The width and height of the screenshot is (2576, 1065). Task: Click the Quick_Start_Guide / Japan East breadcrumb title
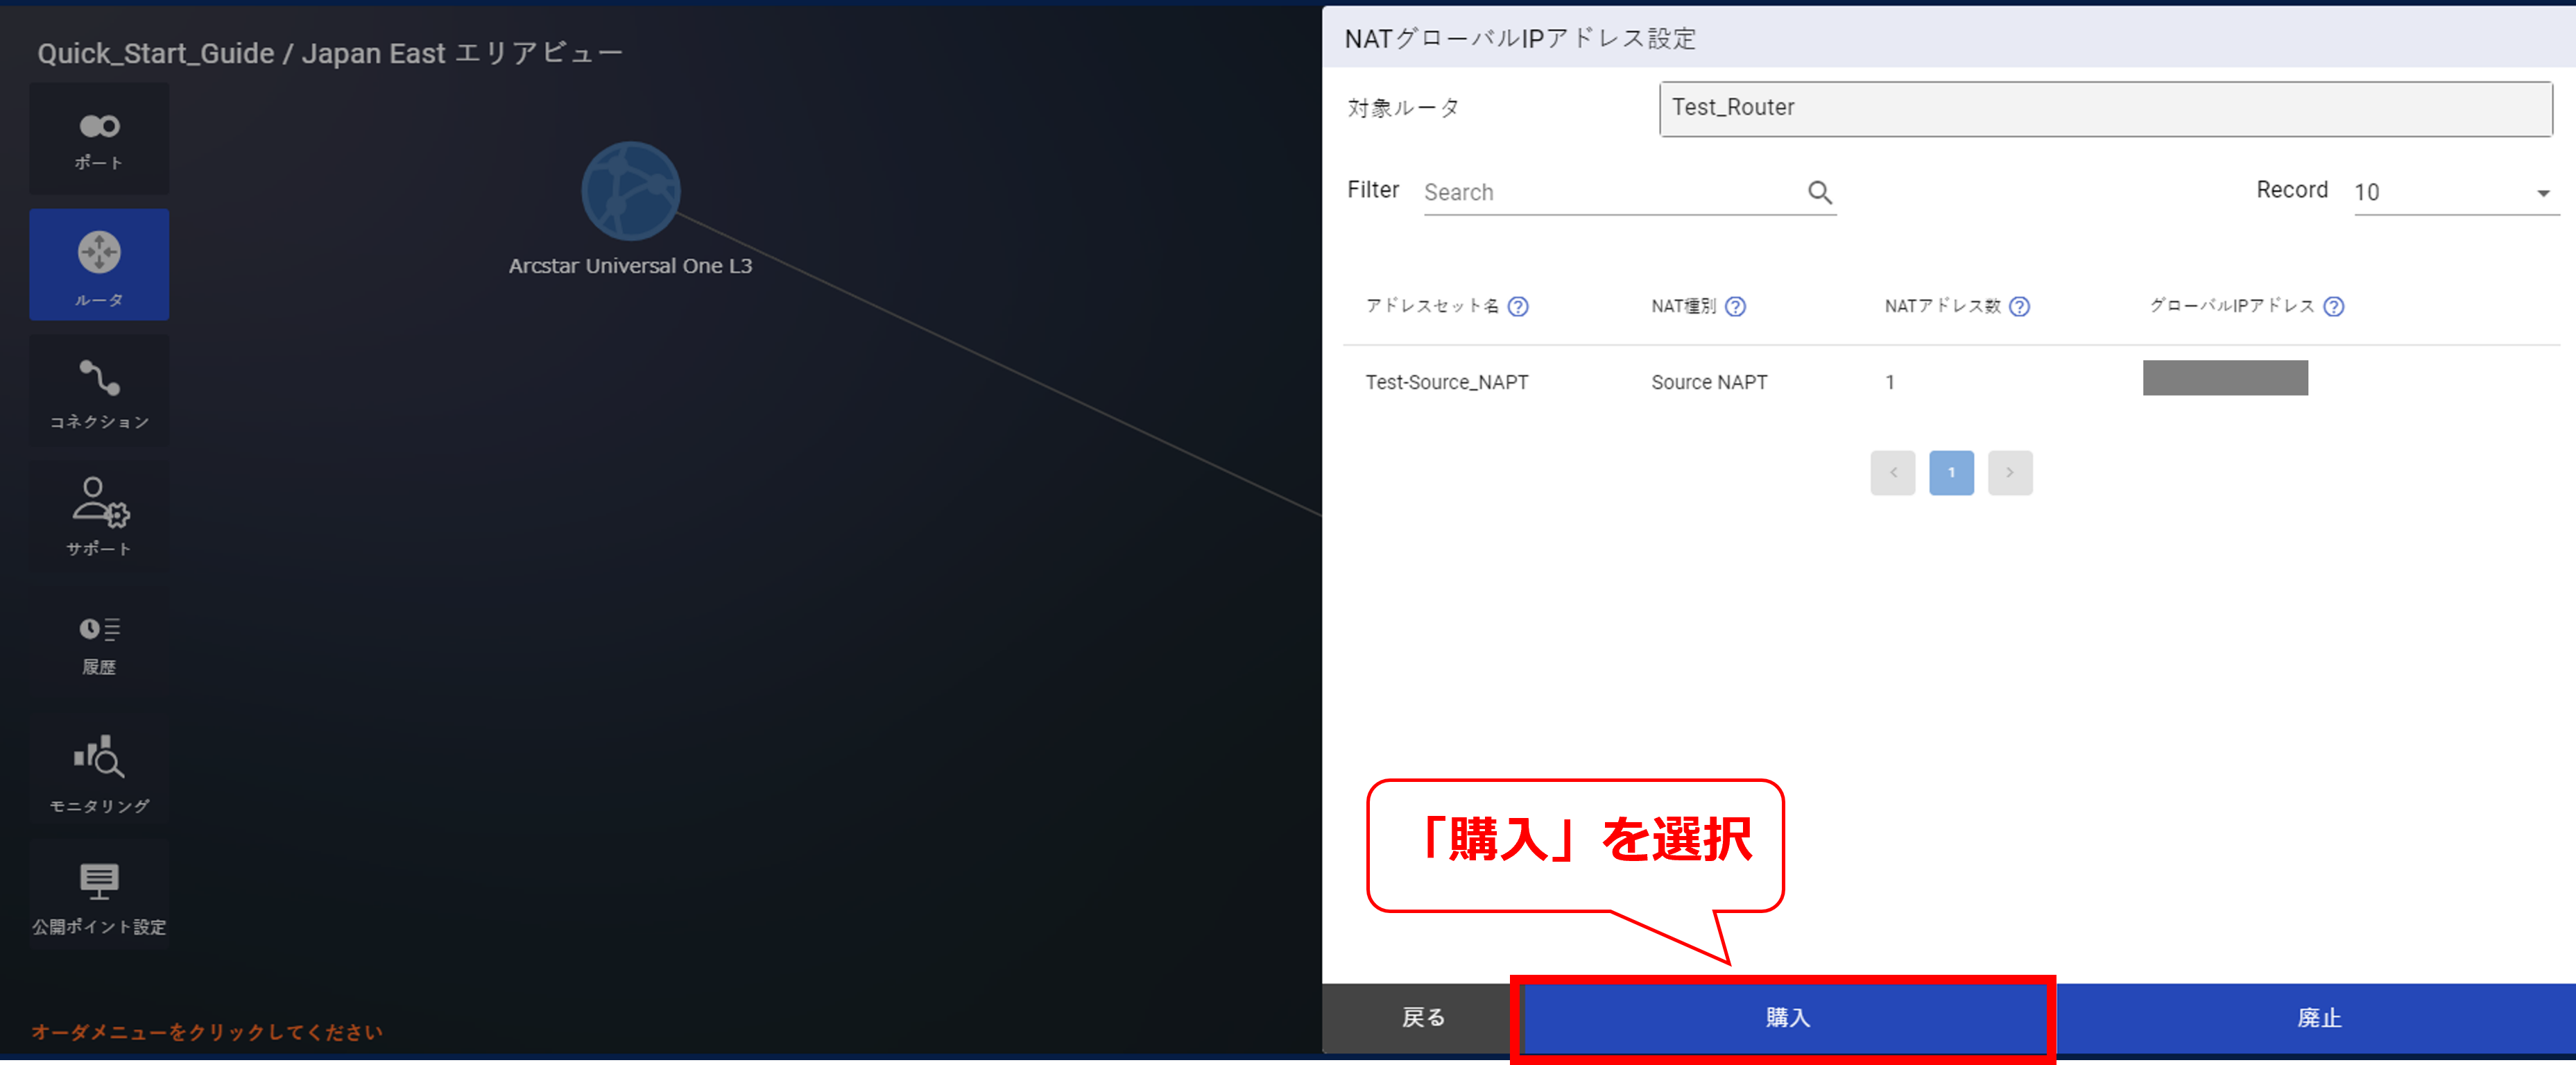(x=329, y=53)
